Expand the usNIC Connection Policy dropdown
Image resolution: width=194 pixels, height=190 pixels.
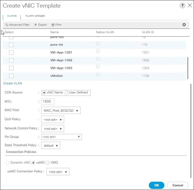[58, 172]
